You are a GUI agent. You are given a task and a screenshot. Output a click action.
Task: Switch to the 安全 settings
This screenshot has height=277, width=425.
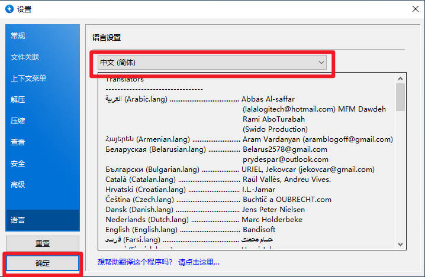coord(18,164)
